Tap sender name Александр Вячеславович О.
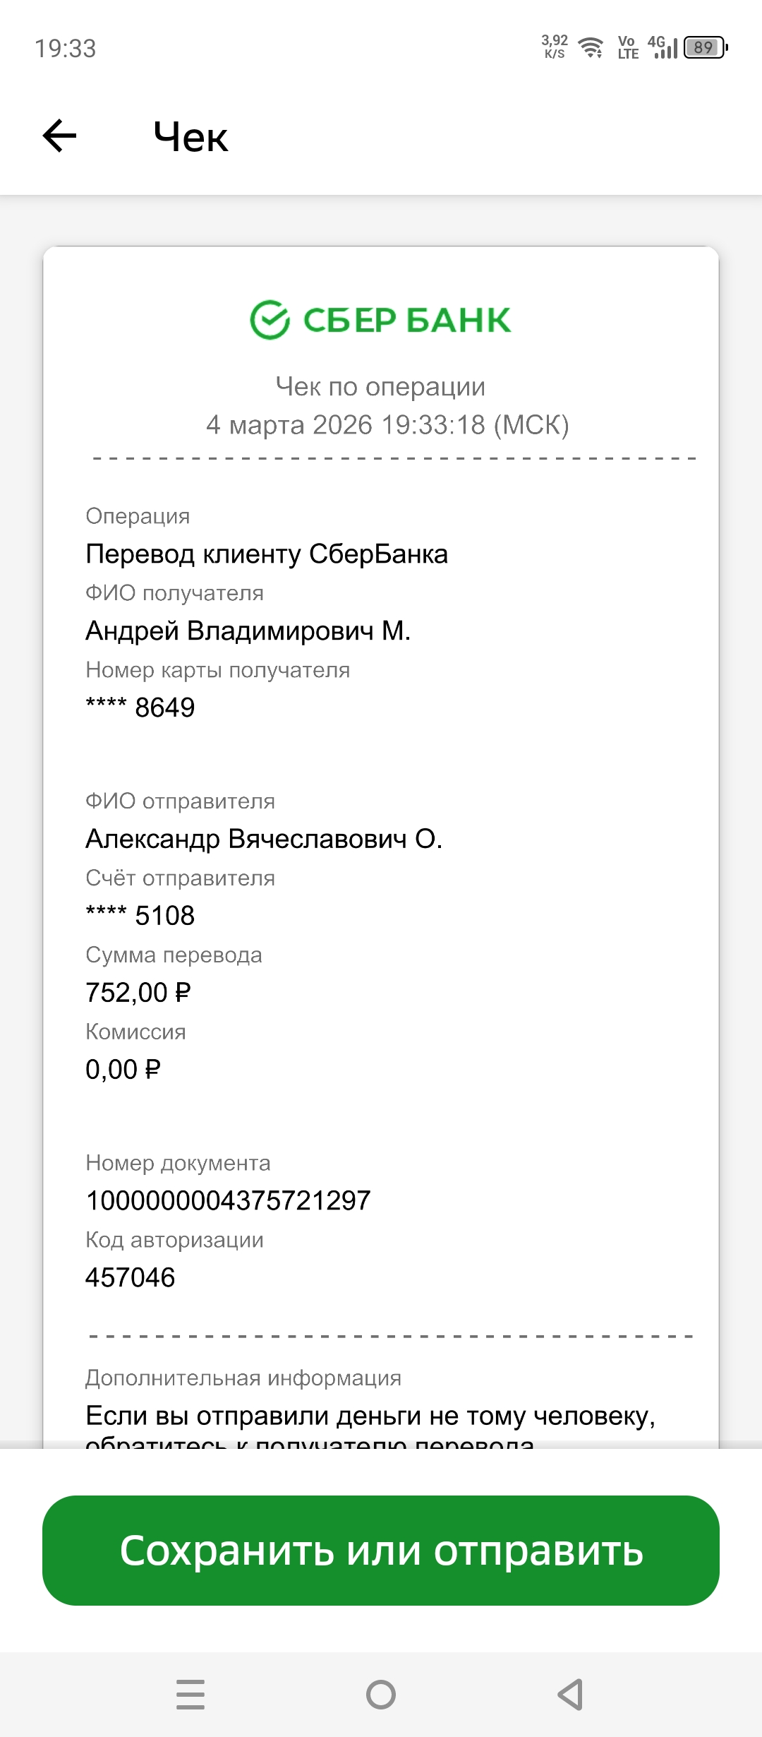Screen dimensions: 762x1737 (264, 839)
